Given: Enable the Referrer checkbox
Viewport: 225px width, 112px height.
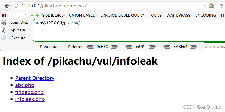Looking at the screenshot, I should coord(64,47).
